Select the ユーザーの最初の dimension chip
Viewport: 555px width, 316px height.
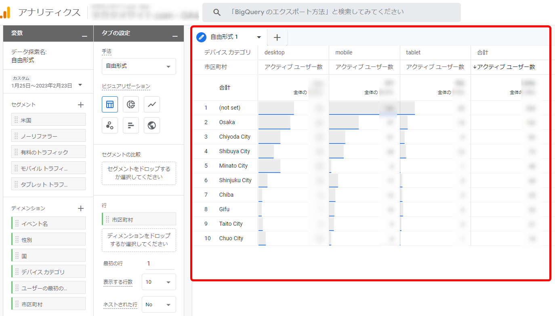pyautogui.click(x=48, y=288)
